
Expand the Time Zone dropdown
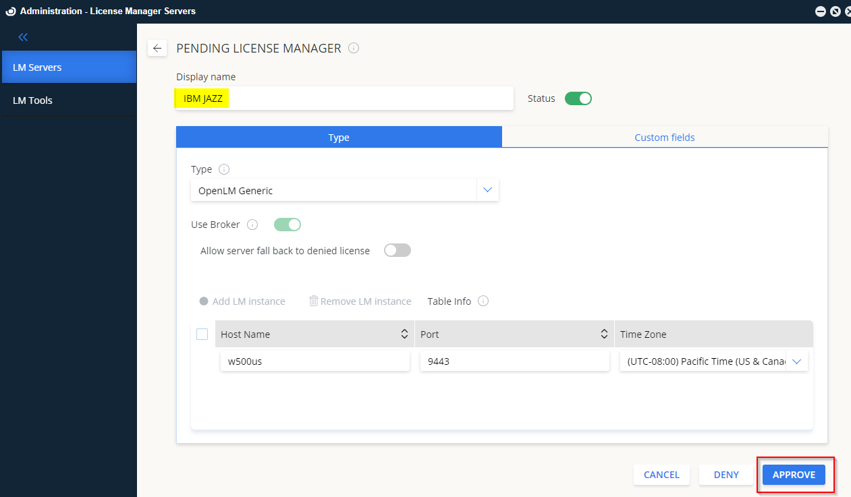tap(796, 361)
